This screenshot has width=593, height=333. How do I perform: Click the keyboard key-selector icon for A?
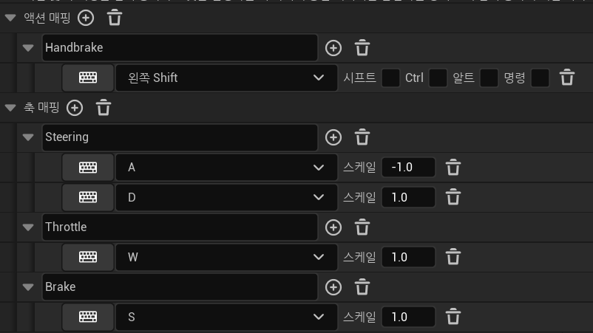click(88, 168)
